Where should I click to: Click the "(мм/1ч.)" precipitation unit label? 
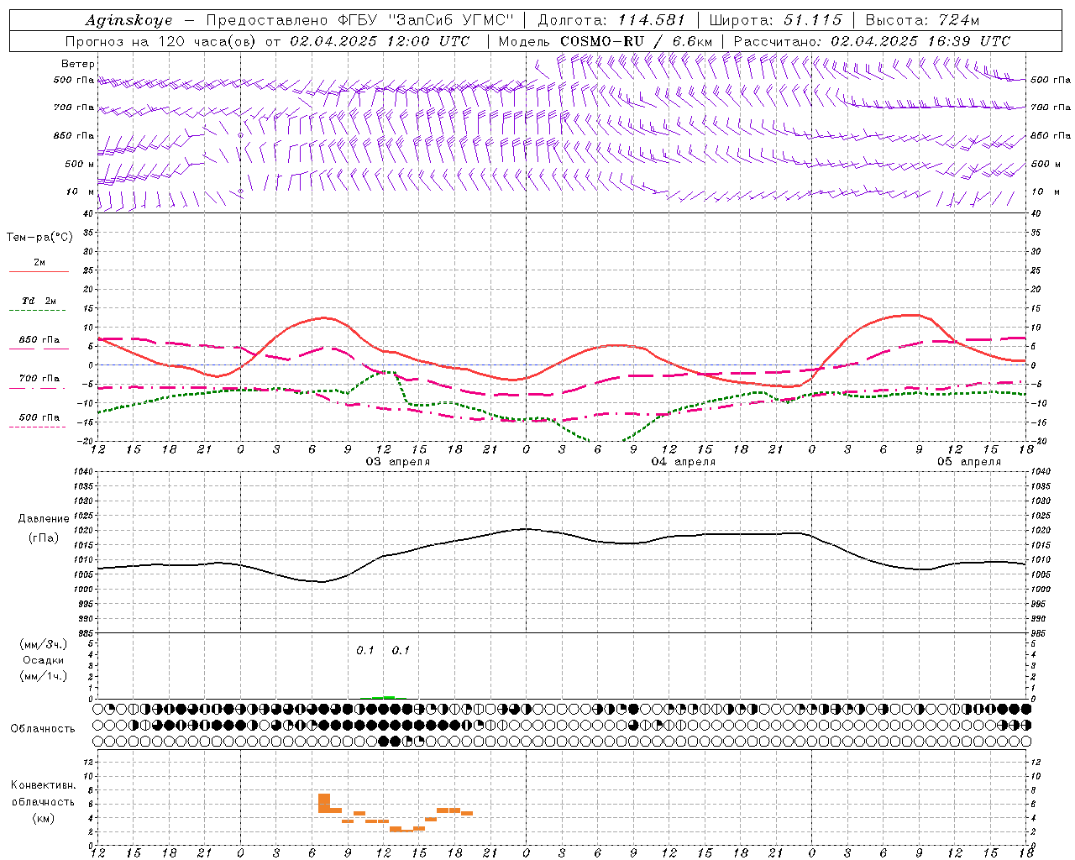pyautogui.click(x=44, y=676)
